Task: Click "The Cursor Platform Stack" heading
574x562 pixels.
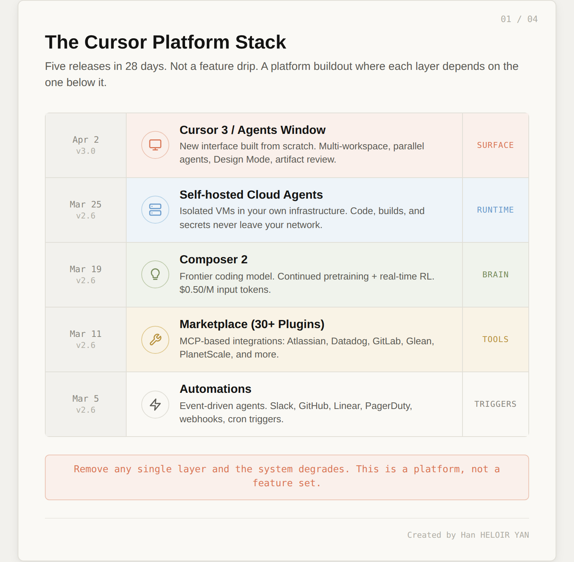Action: (166, 42)
